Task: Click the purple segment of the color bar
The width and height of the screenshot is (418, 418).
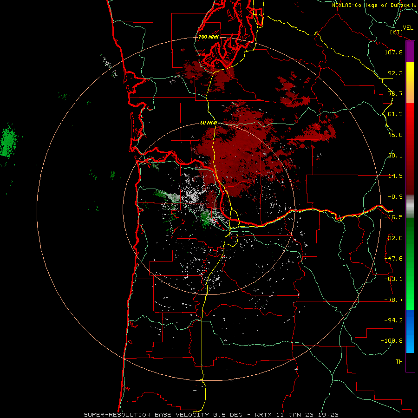Action: (410, 52)
